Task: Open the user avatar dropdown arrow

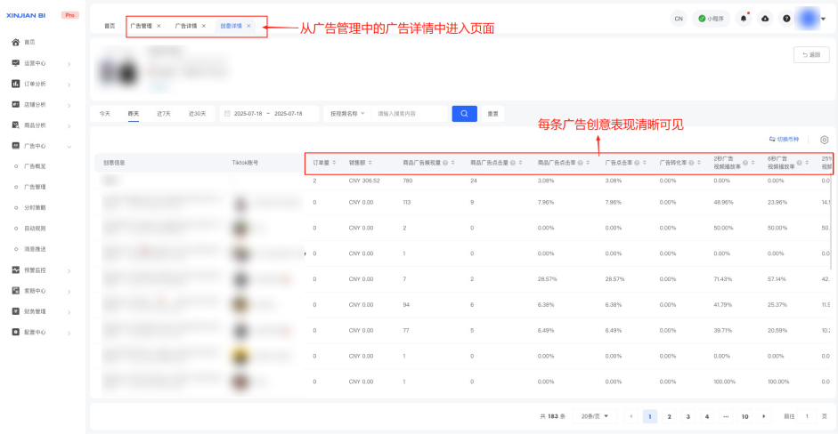Action: [824, 19]
